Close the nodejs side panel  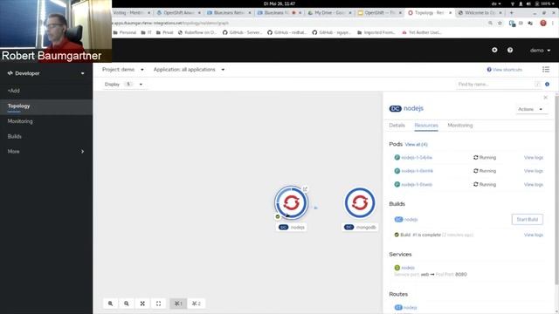[545, 97]
